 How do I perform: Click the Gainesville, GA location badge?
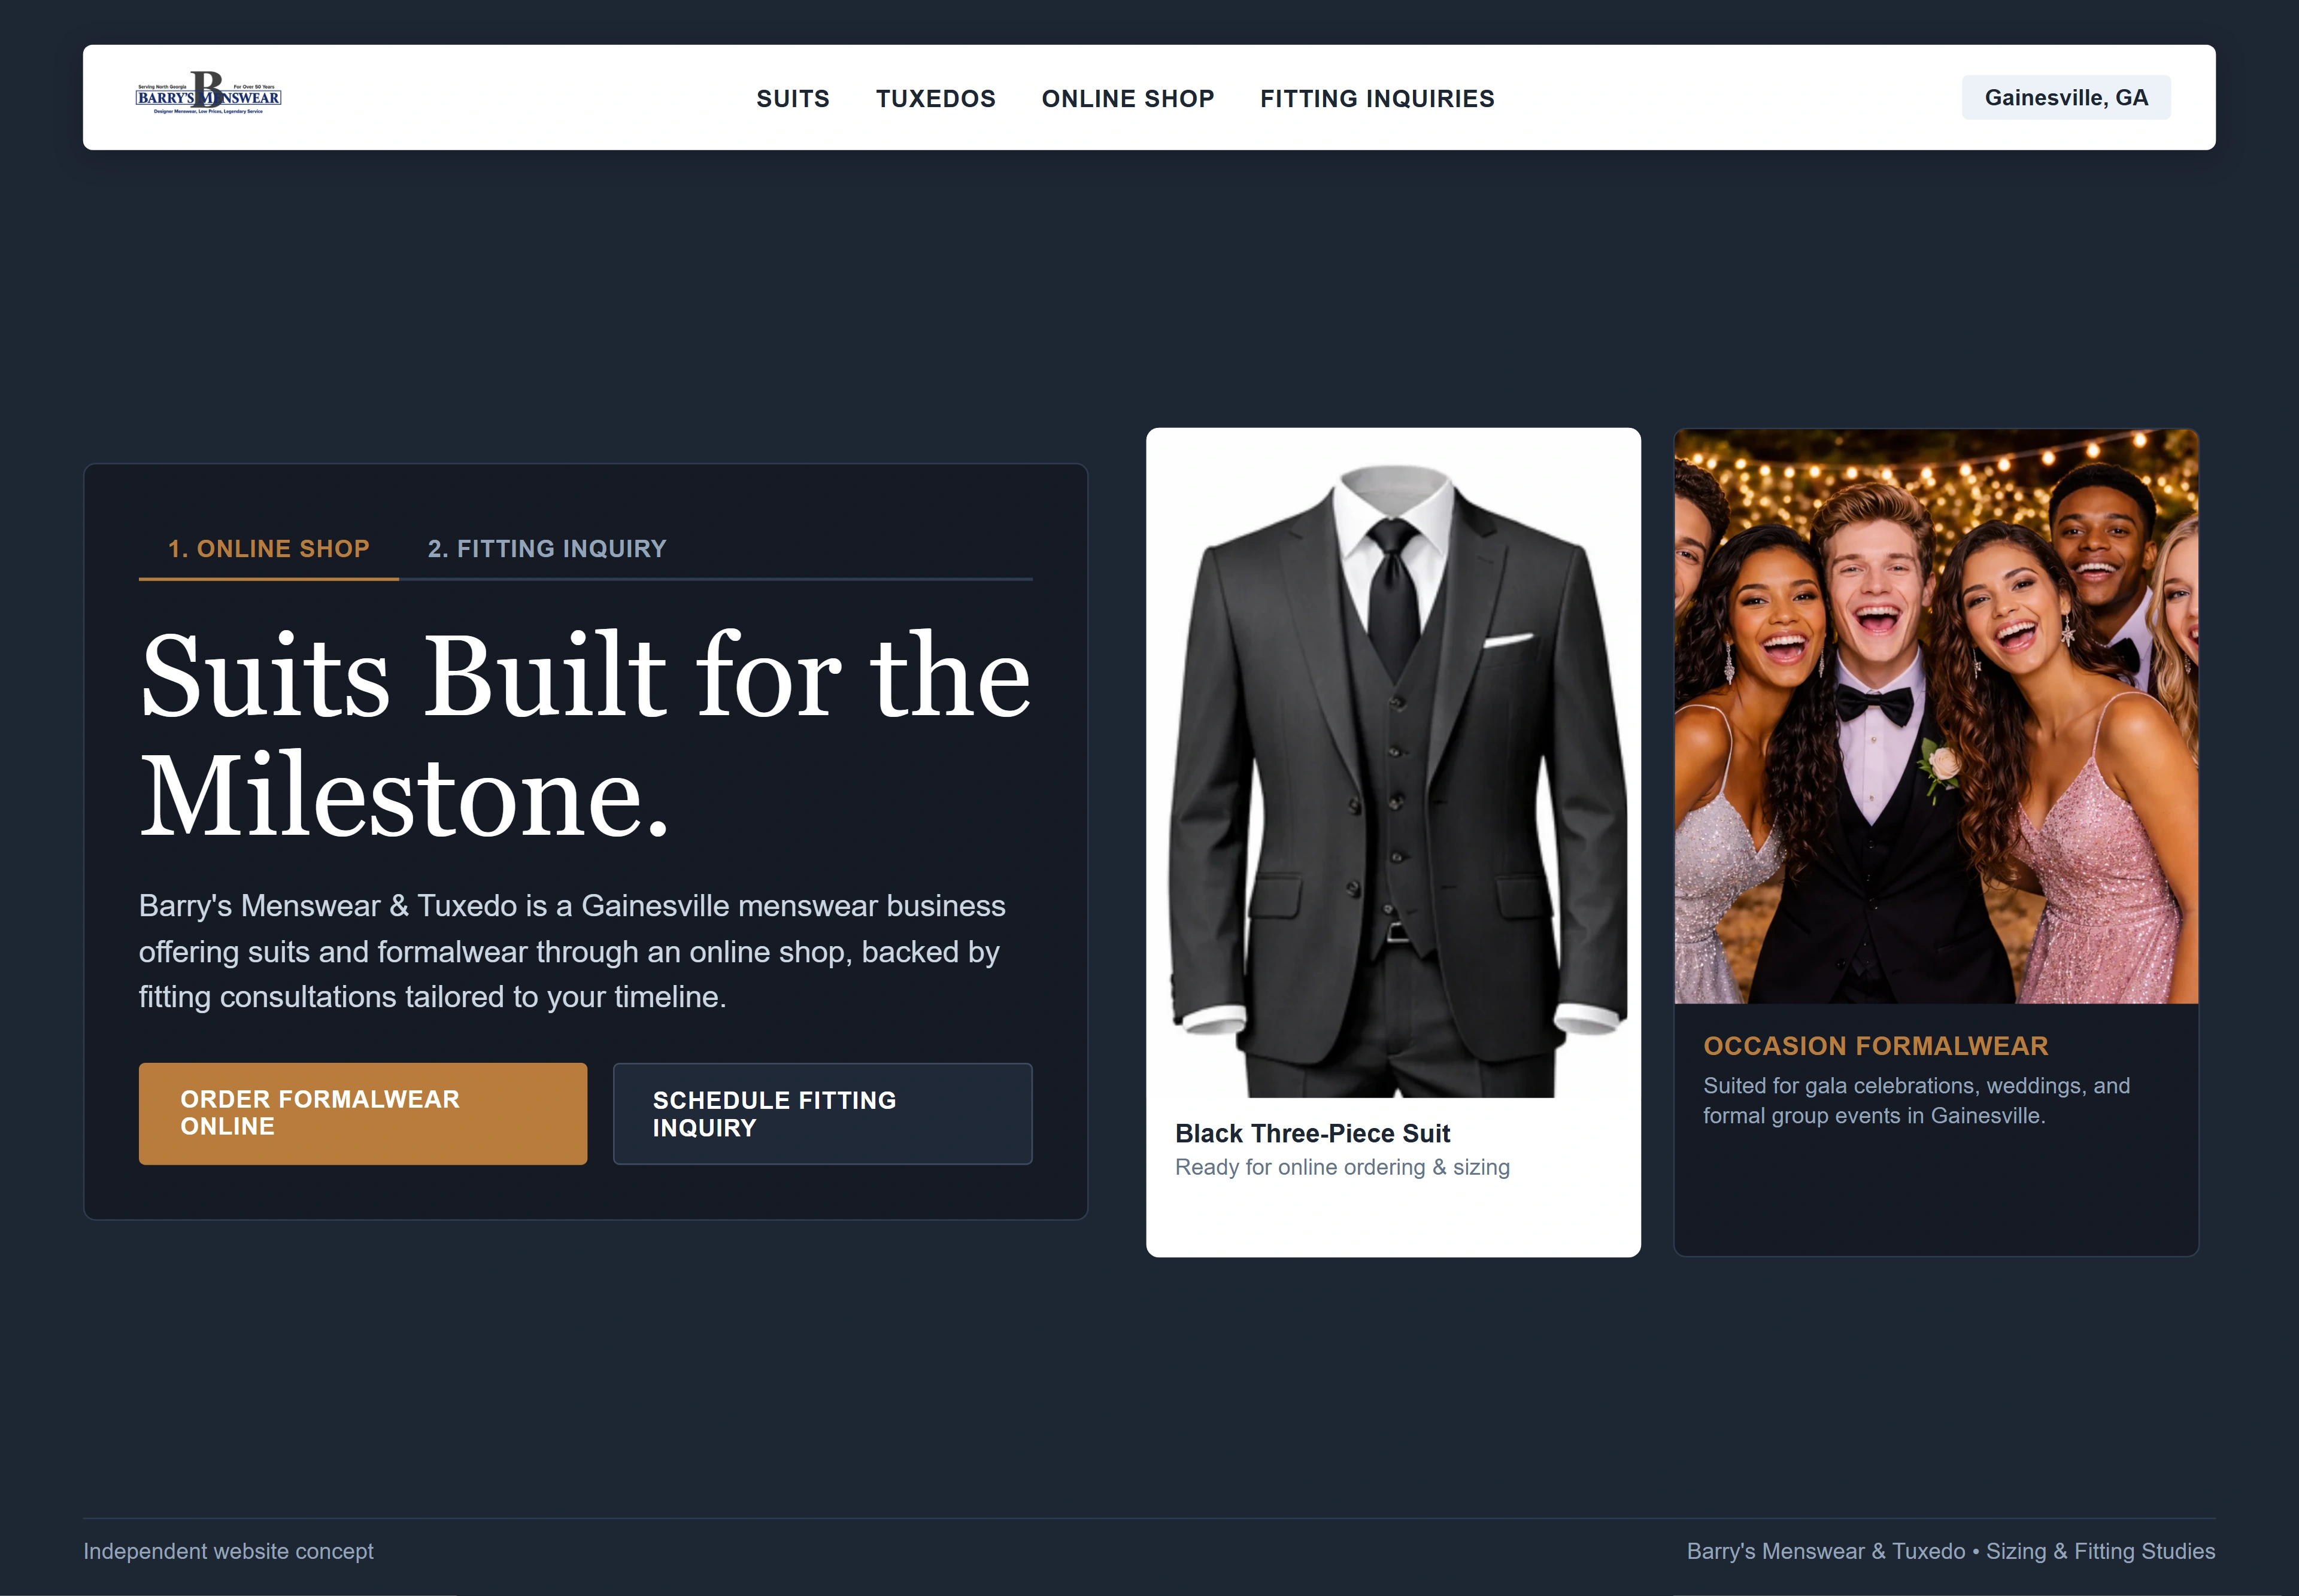pos(2066,97)
